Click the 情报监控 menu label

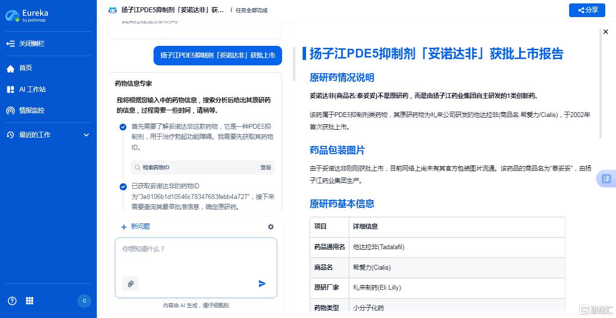pos(32,110)
